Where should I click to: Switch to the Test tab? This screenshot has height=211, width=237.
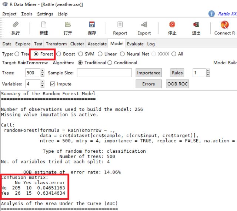[38, 44]
